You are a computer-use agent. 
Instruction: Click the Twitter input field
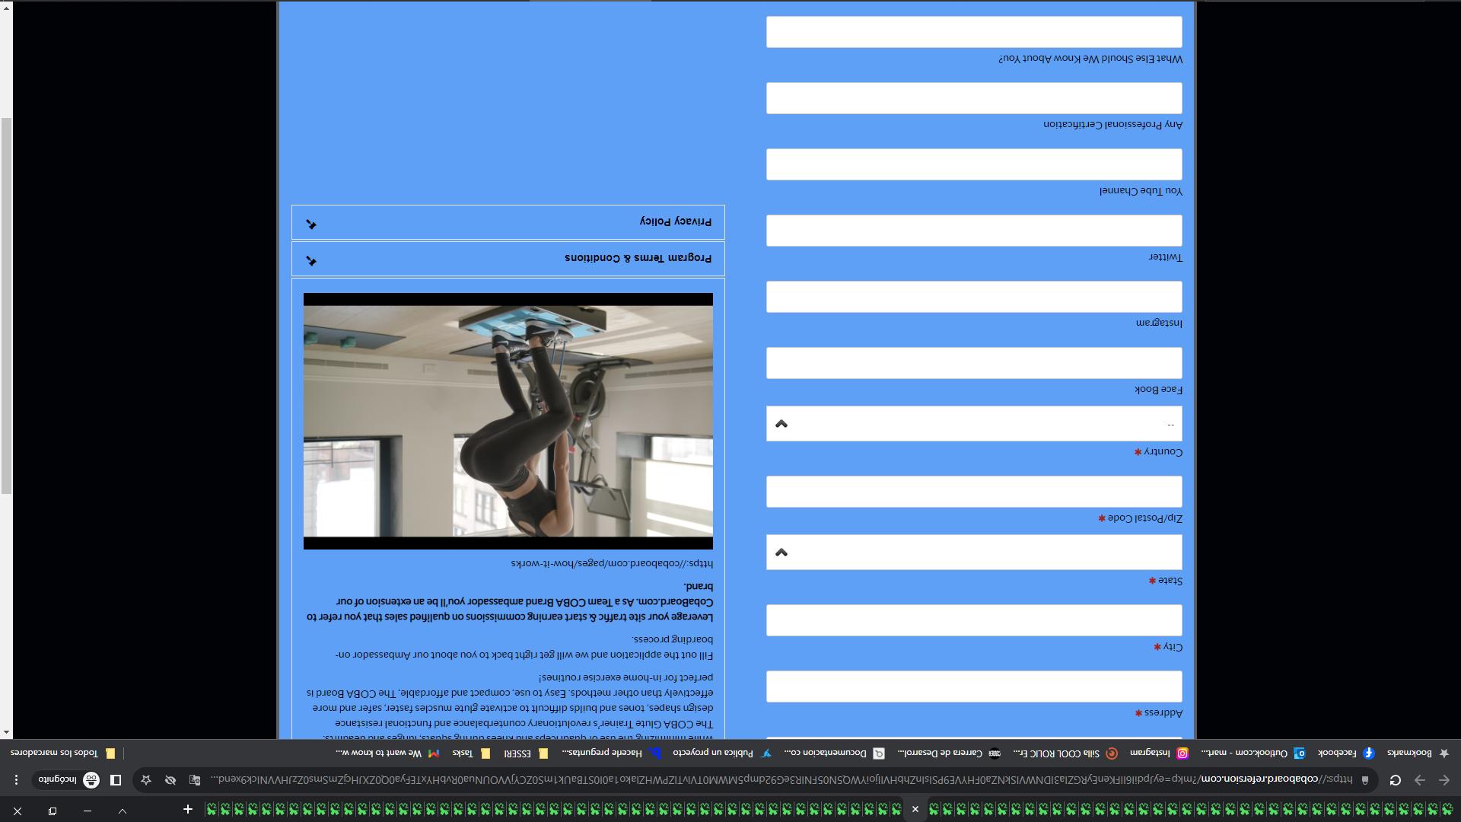pos(974,231)
